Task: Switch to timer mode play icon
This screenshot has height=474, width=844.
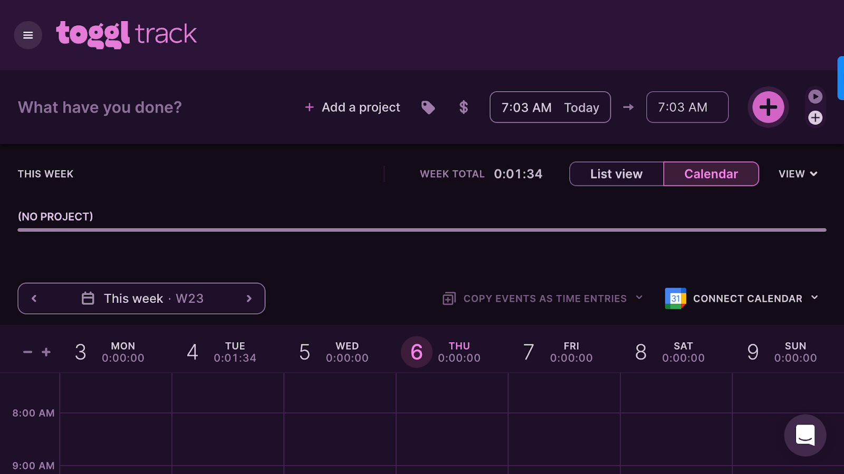Action: pyautogui.click(x=815, y=96)
